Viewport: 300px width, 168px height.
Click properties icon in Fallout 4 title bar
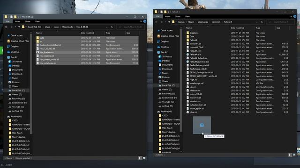(x=161, y=12)
